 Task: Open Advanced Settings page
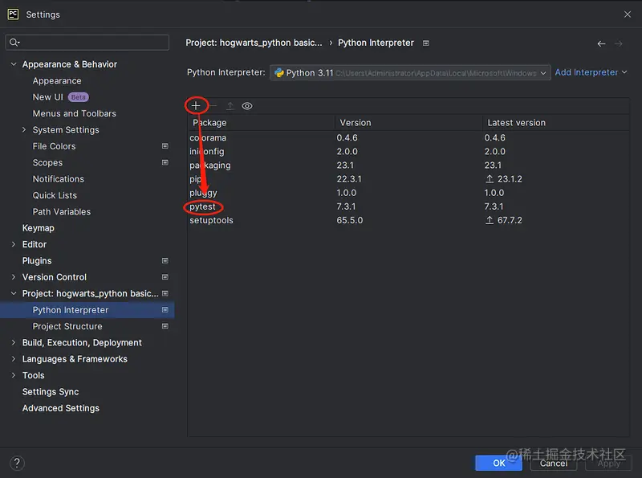point(61,408)
